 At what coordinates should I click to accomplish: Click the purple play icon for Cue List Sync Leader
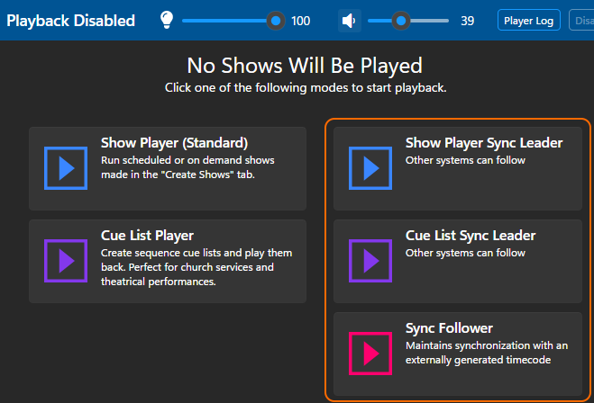point(370,261)
